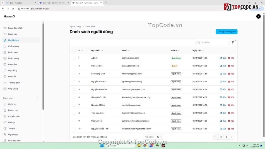The image size is (265, 149).
Task: Open the browser tab list dropdown
Action: pyautogui.click(x=3, y=3)
